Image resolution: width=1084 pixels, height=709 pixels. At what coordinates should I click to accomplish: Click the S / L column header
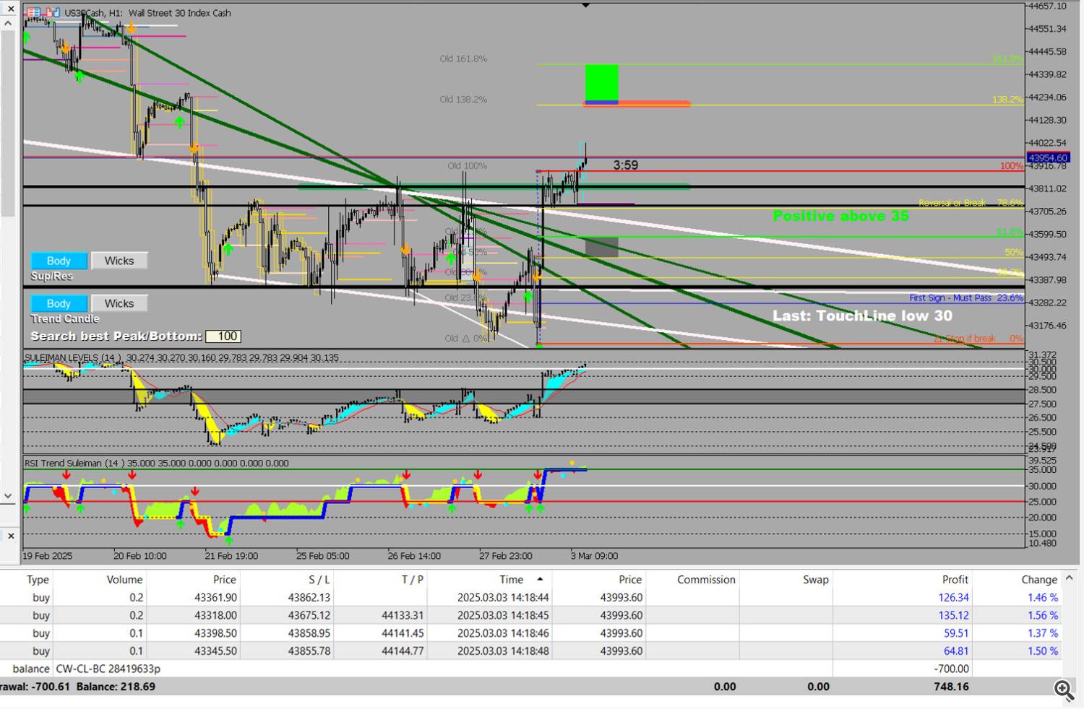click(x=318, y=580)
